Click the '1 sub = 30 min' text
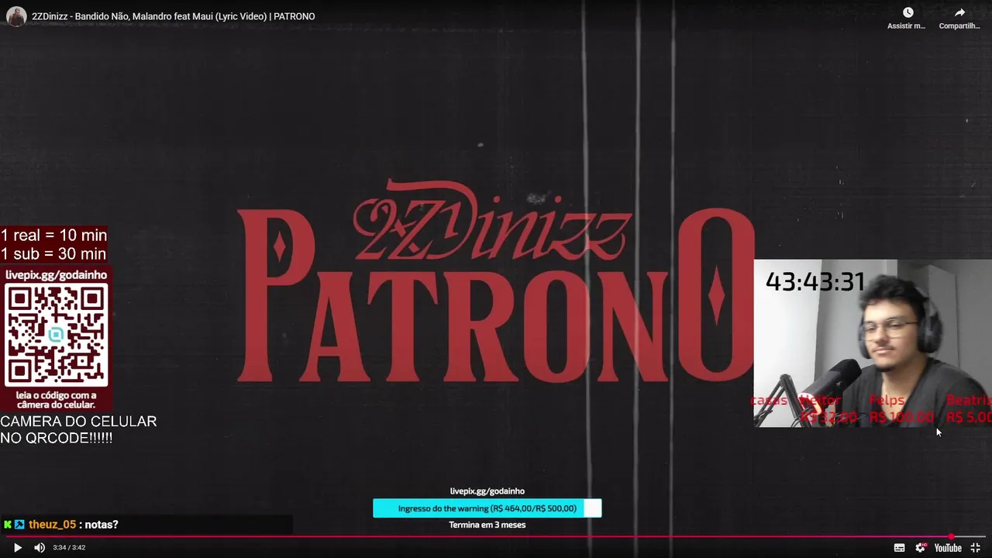 pos(53,253)
